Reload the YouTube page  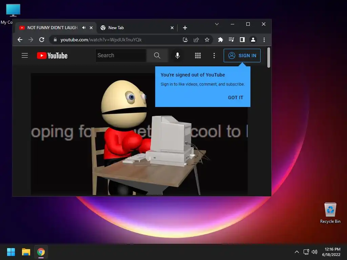click(42, 40)
